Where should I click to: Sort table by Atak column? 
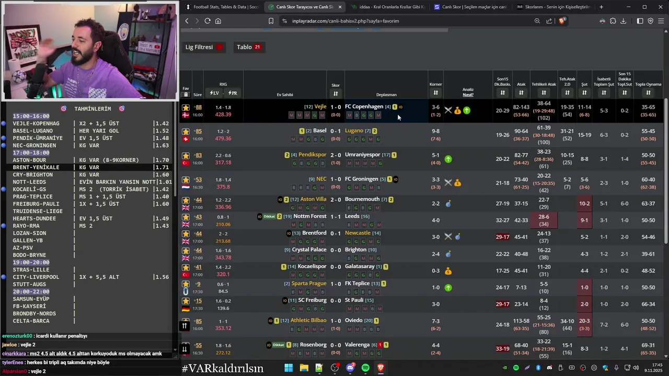click(x=521, y=93)
